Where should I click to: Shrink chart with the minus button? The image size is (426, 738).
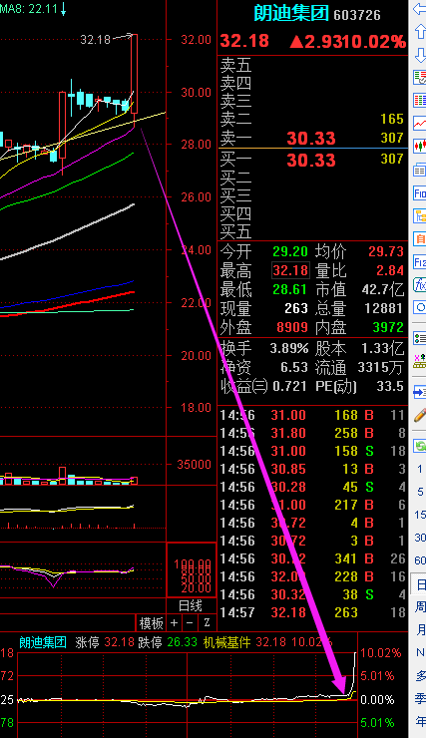(x=190, y=622)
